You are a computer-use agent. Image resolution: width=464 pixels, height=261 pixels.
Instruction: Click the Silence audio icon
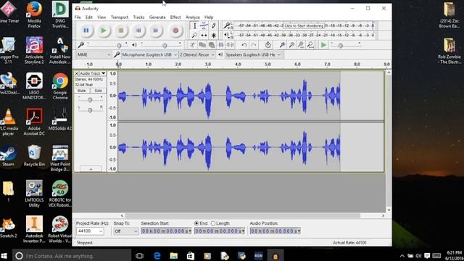(x=231, y=45)
